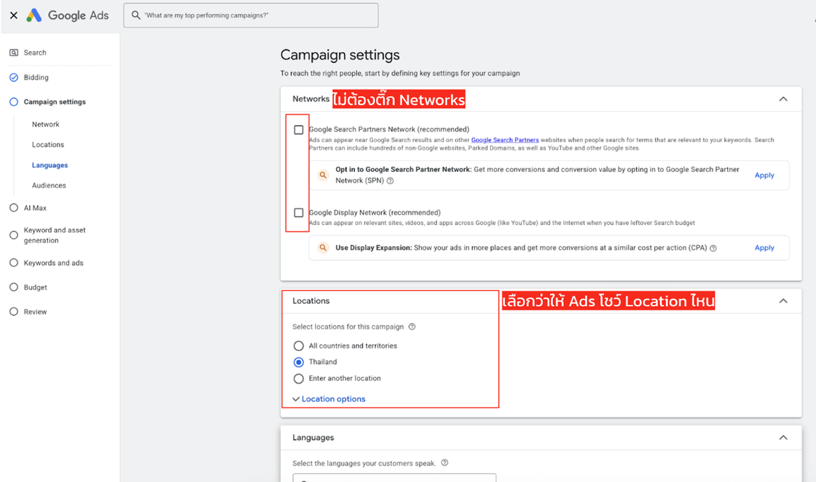Open Review step in sidebar
Viewport: 816px width, 482px height.
(35, 312)
